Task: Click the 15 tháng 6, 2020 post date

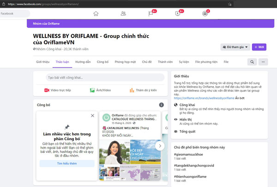Action: click(x=121, y=123)
